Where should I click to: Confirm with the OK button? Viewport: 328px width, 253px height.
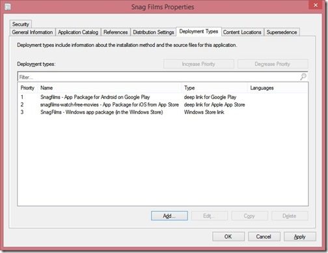click(x=228, y=237)
